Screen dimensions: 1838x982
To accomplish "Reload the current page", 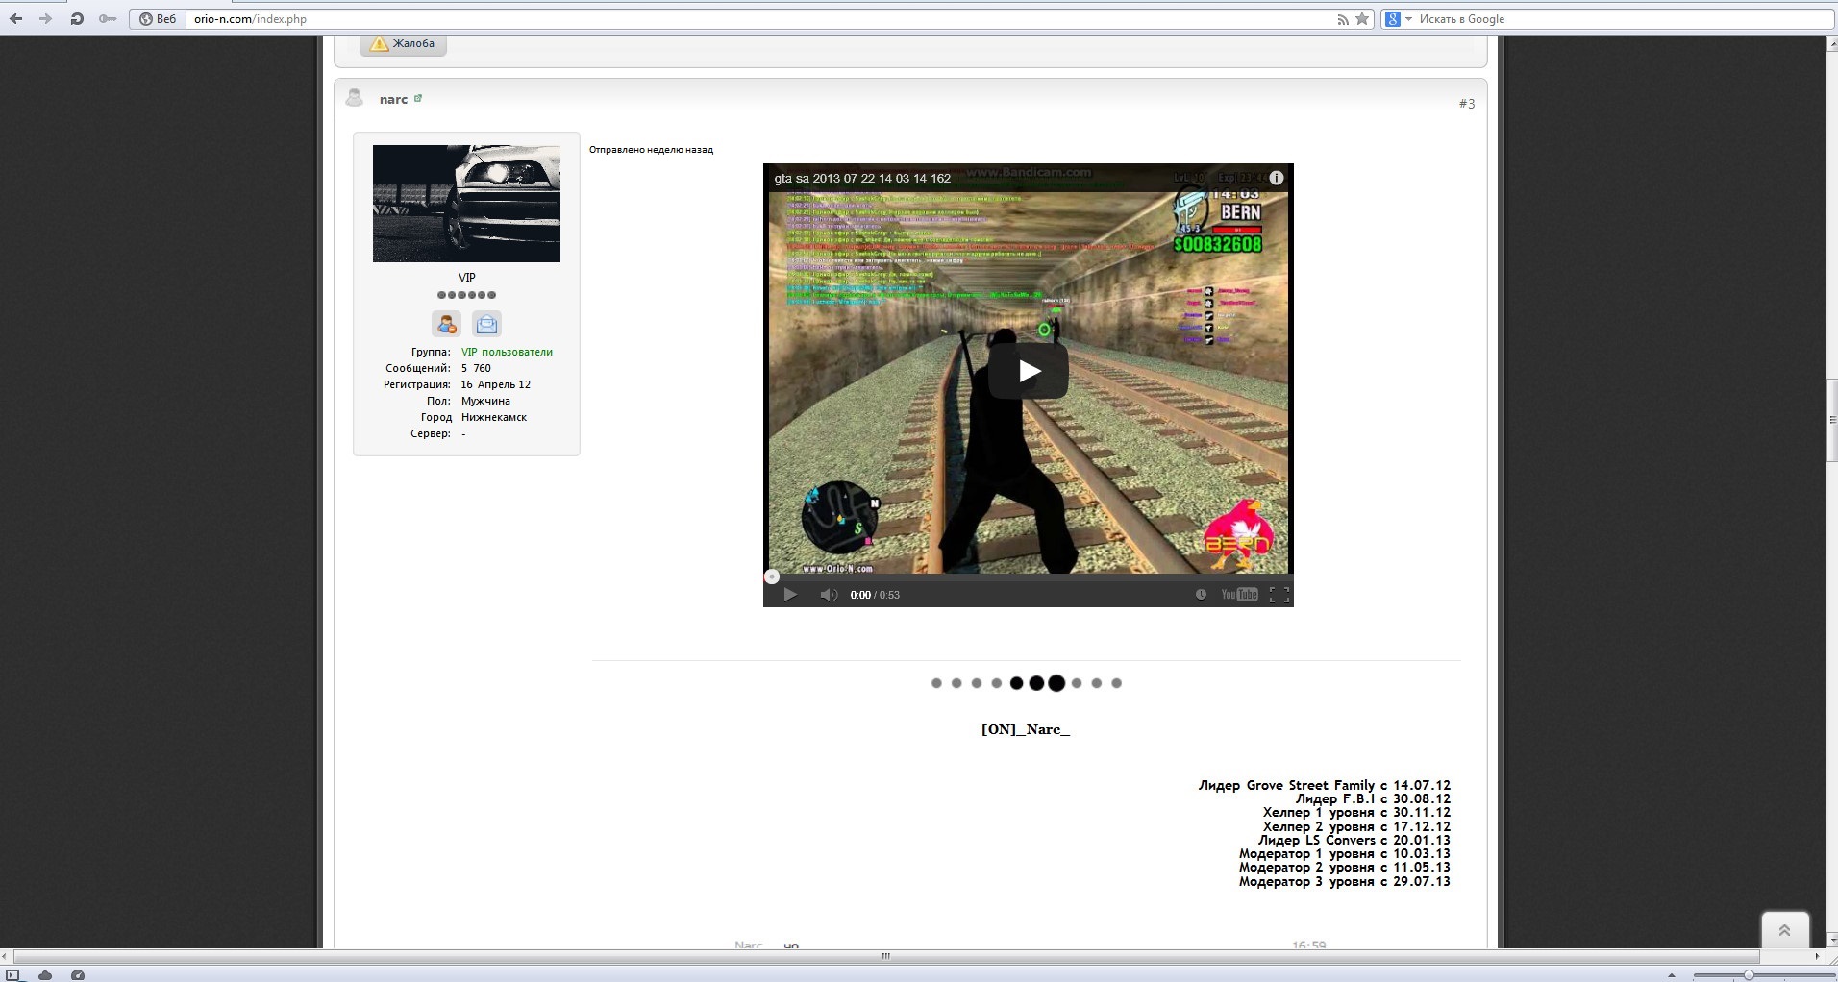I will [77, 19].
